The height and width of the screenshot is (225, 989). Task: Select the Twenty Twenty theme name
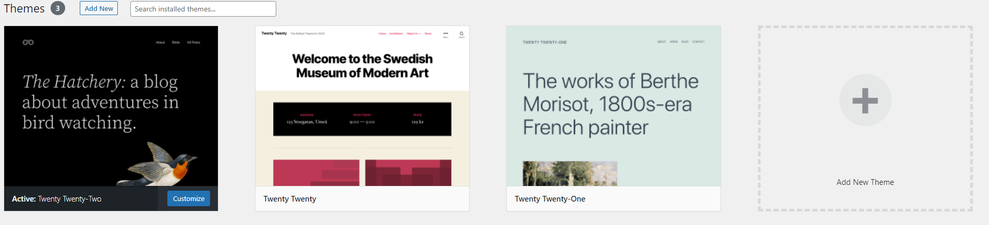[x=290, y=199]
